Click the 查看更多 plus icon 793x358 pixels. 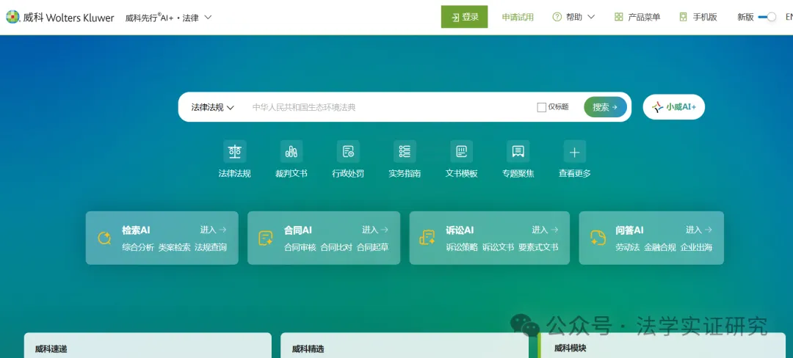point(574,151)
